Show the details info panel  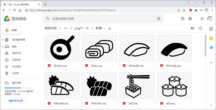point(200,28)
